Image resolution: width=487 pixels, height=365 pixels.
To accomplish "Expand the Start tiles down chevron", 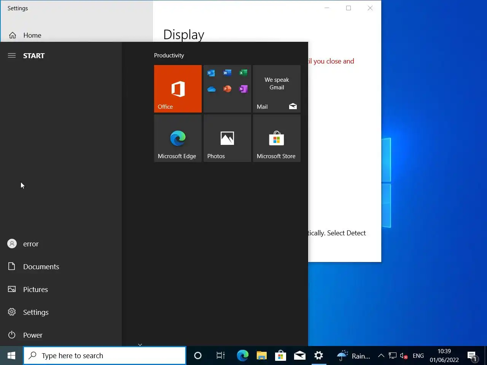I will coord(140,344).
